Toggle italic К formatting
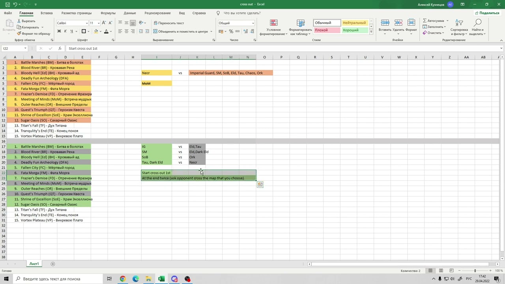The width and height of the screenshot is (505, 284). tap(65, 31)
